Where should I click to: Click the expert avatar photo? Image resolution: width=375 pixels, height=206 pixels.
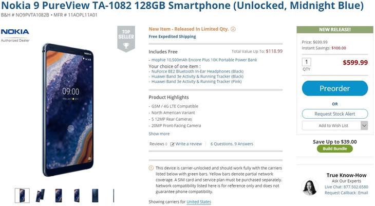coord(310,188)
